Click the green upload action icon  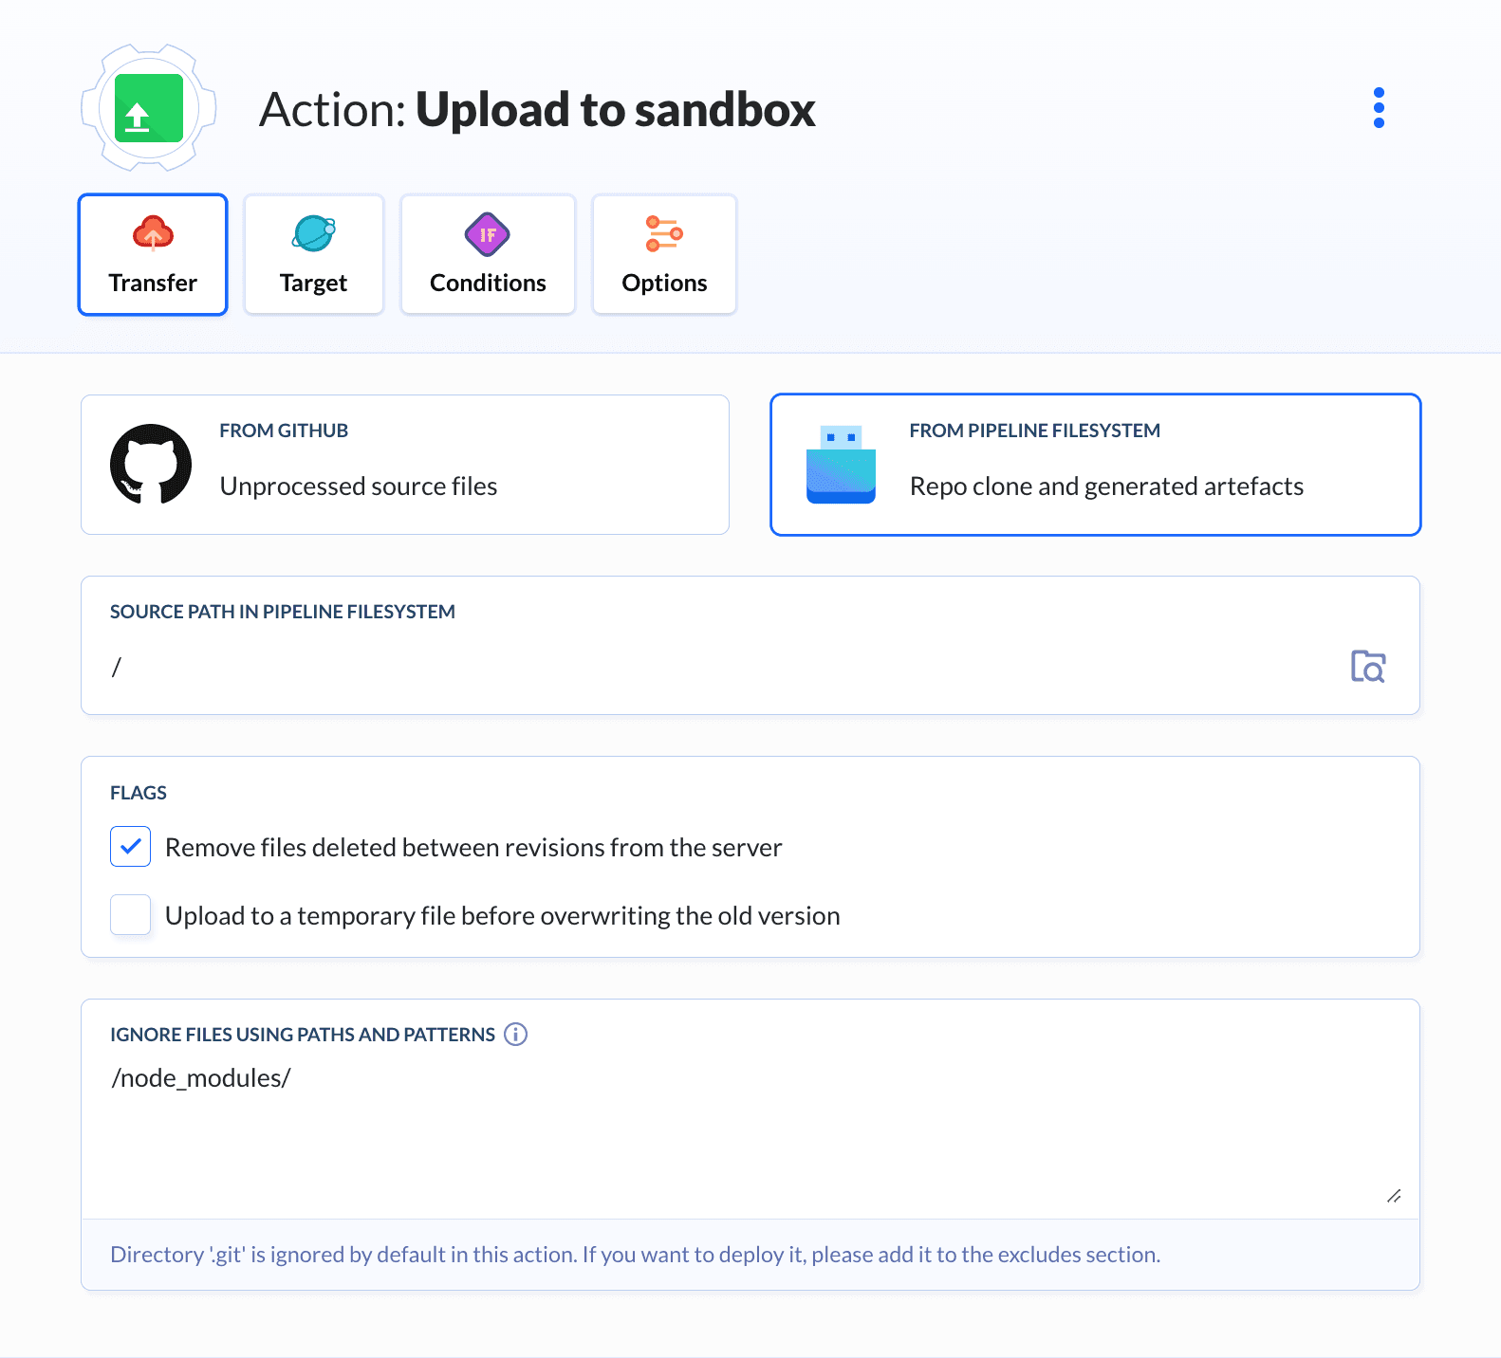click(x=149, y=108)
